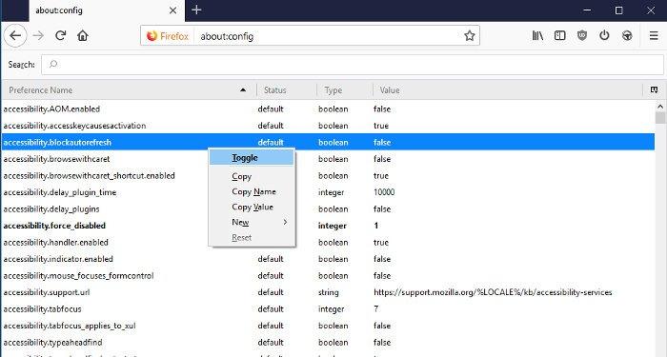Select accessibility.delay_plugin_time preference
667x357 pixels.
328,192
